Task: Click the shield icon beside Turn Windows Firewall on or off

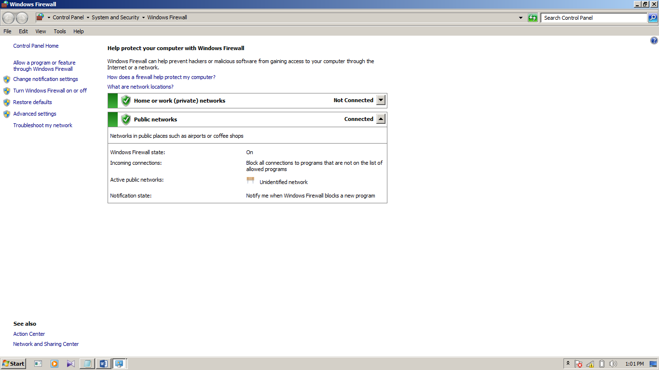Action: click(7, 91)
